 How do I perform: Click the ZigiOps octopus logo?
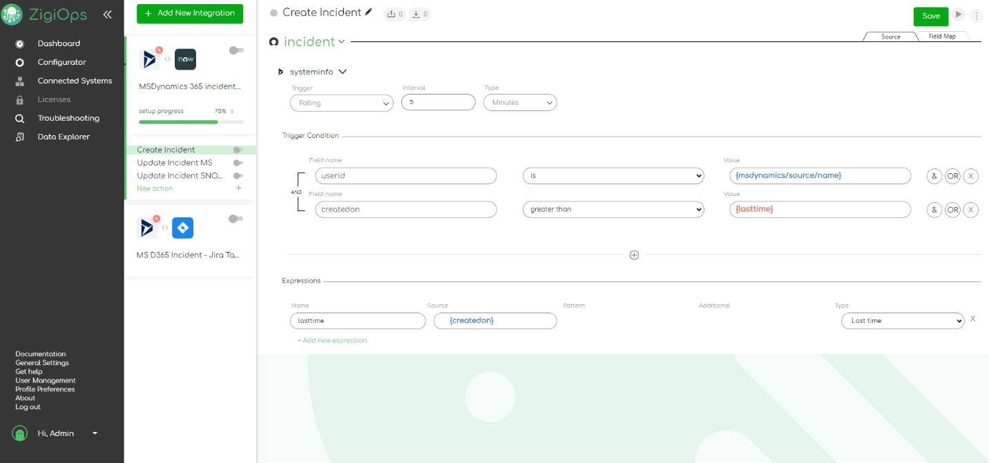pyautogui.click(x=12, y=14)
